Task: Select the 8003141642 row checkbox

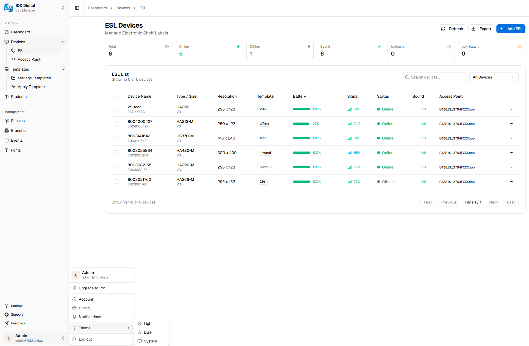Action: (x=116, y=138)
